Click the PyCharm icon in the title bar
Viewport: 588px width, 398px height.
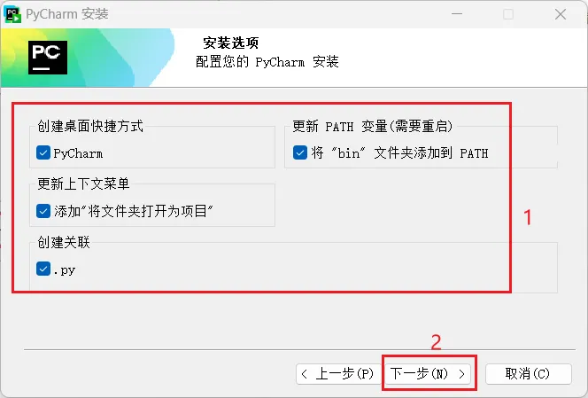click(12, 14)
